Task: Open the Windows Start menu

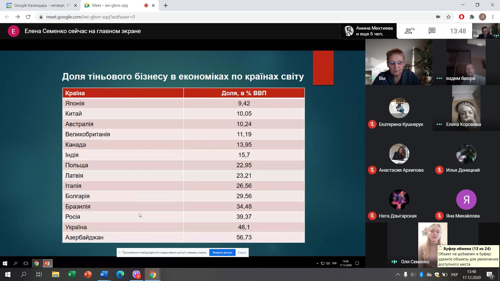Action: (x=8, y=274)
